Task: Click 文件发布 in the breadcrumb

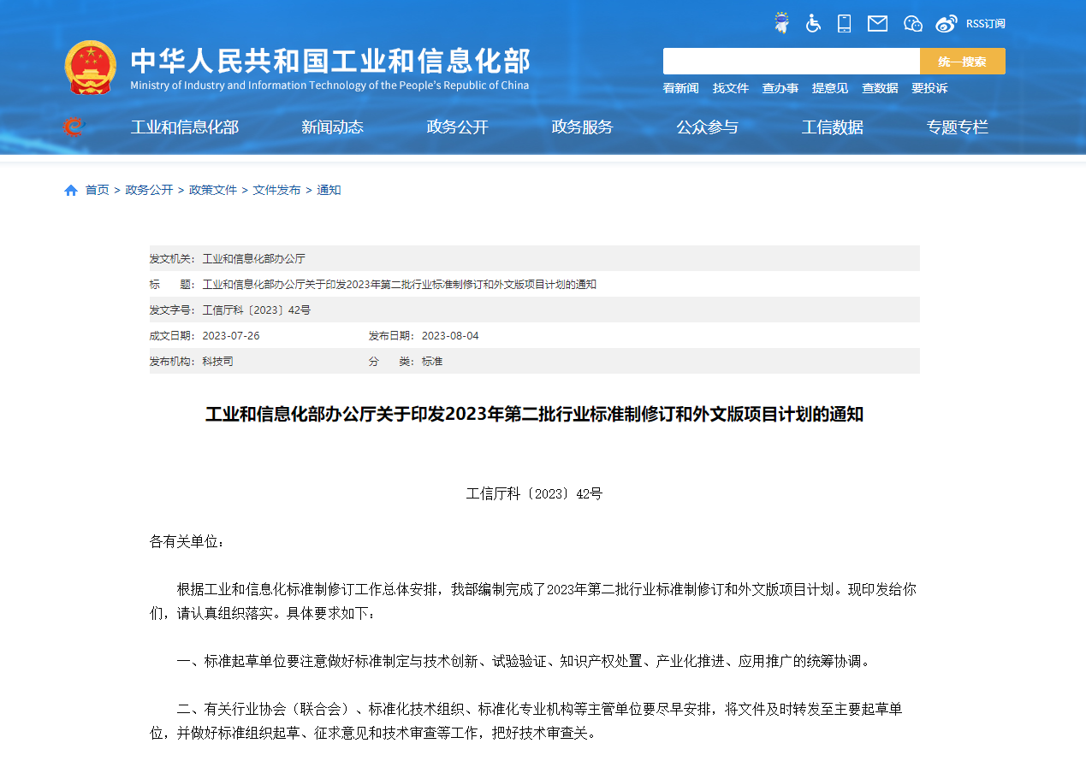Action: (x=276, y=190)
